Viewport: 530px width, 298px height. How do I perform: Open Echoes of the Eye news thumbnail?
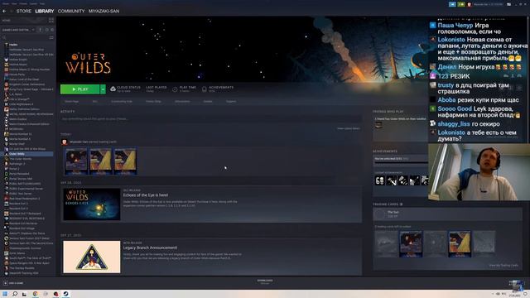92,204
